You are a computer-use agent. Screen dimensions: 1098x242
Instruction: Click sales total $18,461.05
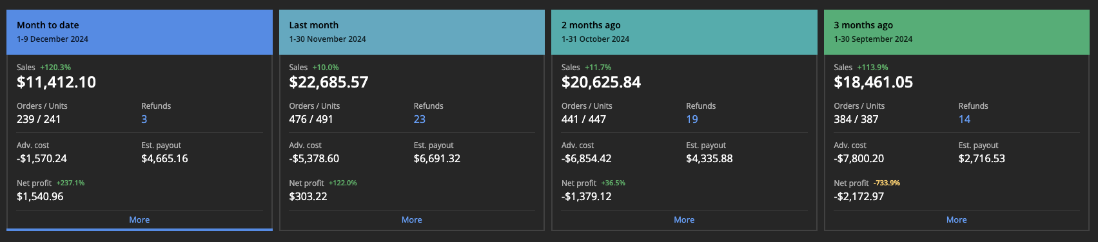tap(874, 82)
